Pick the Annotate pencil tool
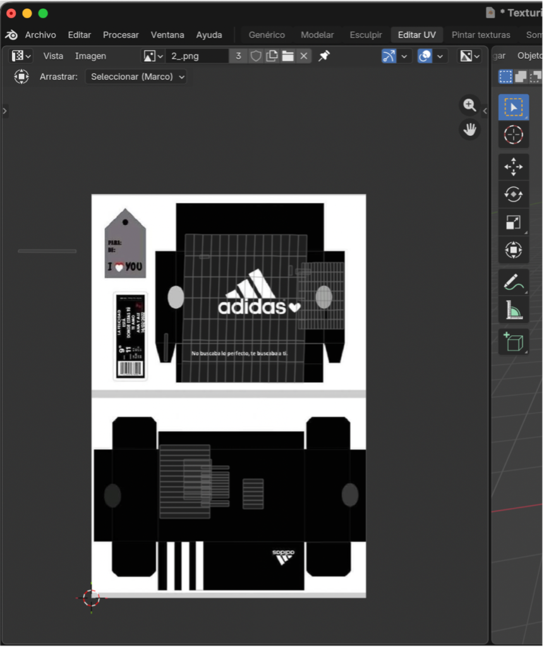Viewport: 544px width, 647px height. 513,282
